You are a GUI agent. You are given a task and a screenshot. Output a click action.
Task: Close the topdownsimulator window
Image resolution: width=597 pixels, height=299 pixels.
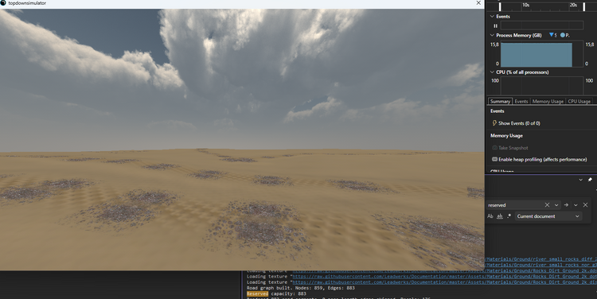pos(478,3)
